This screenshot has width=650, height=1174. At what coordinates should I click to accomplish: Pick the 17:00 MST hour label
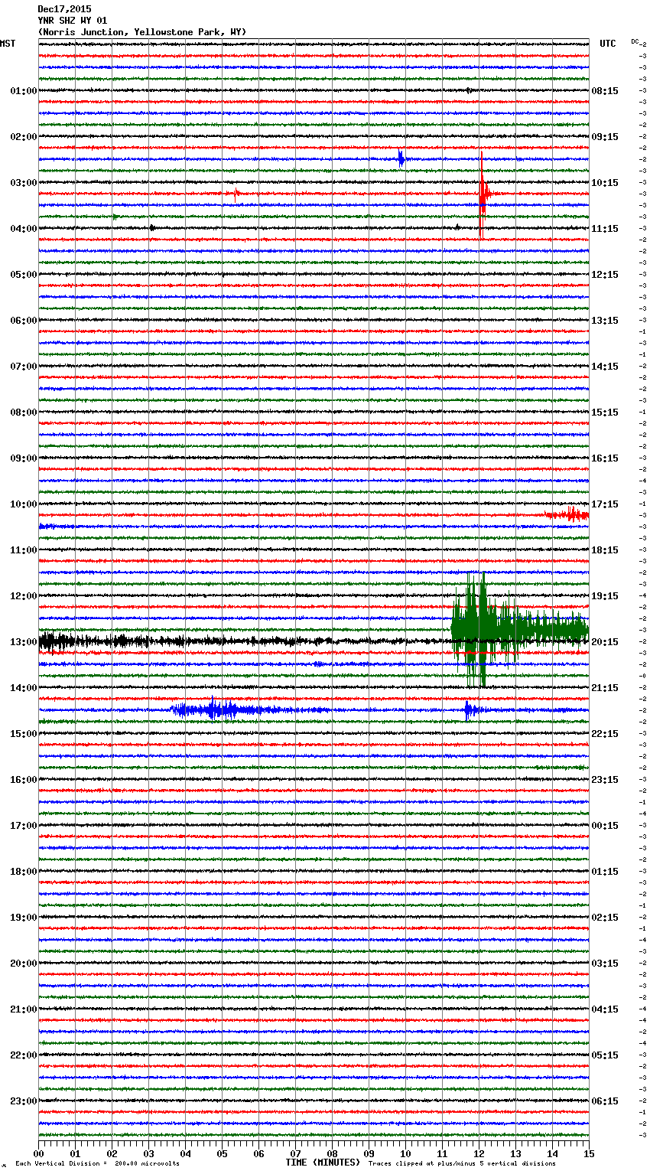[x=24, y=826]
